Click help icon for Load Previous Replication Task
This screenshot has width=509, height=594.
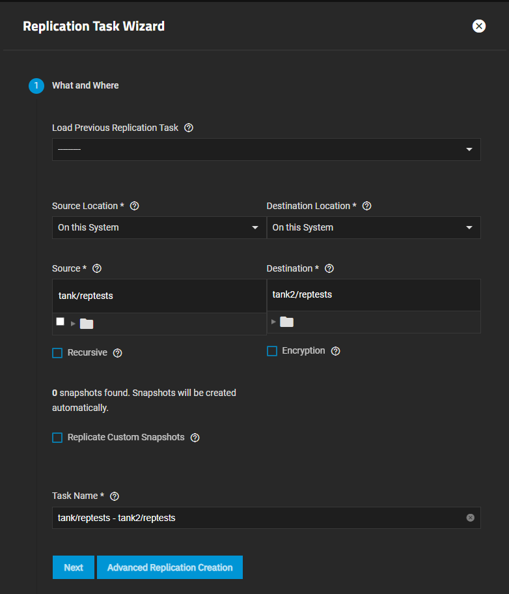pos(189,128)
